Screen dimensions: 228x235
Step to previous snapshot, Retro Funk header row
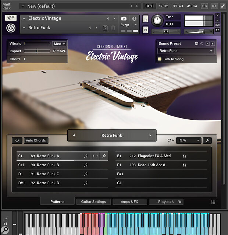[x=90, y=28]
